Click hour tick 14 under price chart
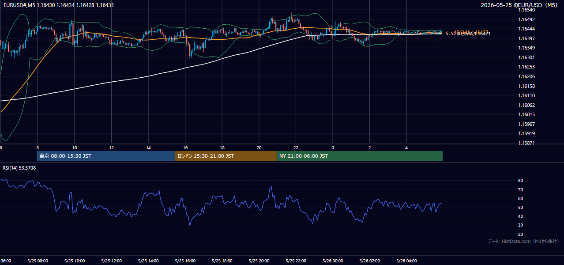The height and width of the screenshot is (265, 564). pos(148,148)
